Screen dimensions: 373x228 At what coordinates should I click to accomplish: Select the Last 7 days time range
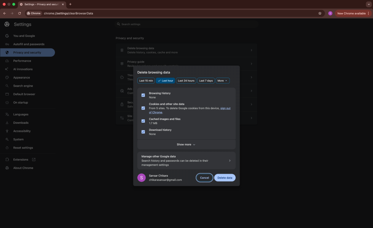click(x=206, y=80)
